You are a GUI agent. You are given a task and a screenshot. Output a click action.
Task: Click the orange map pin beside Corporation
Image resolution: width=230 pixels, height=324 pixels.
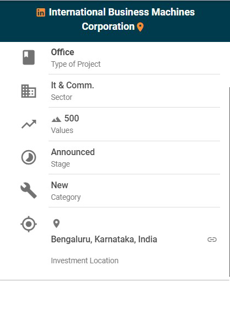click(141, 27)
